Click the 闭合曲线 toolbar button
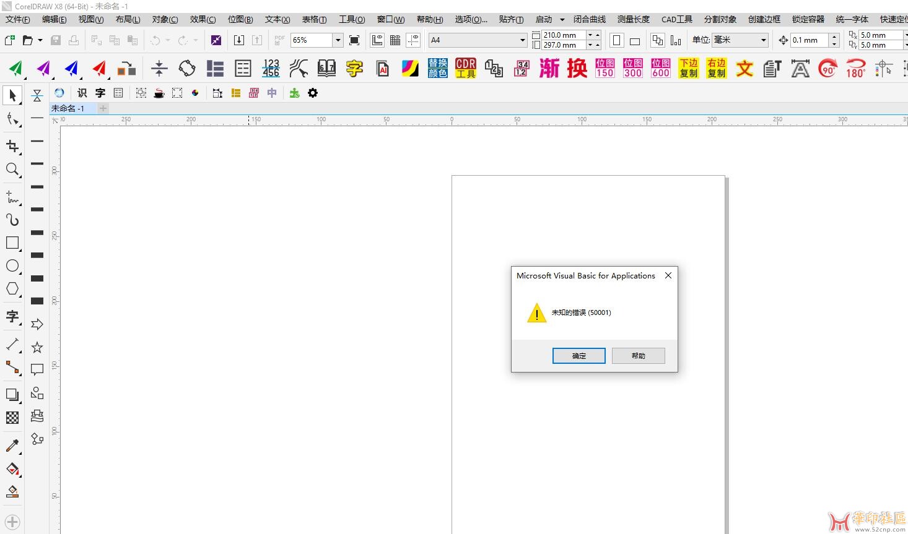 (x=590, y=20)
